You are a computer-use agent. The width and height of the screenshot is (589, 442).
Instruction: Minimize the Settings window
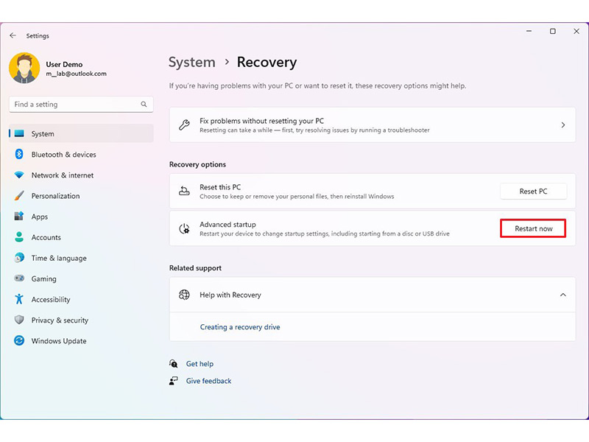click(529, 31)
